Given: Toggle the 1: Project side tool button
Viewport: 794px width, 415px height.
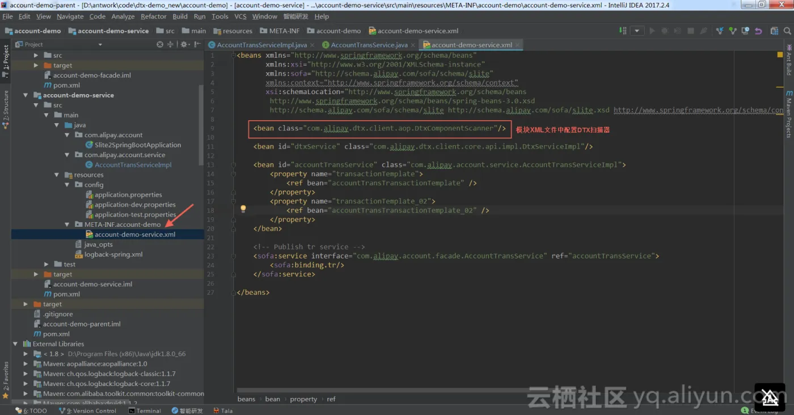Looking at the screenshot, I should point(6,61).
